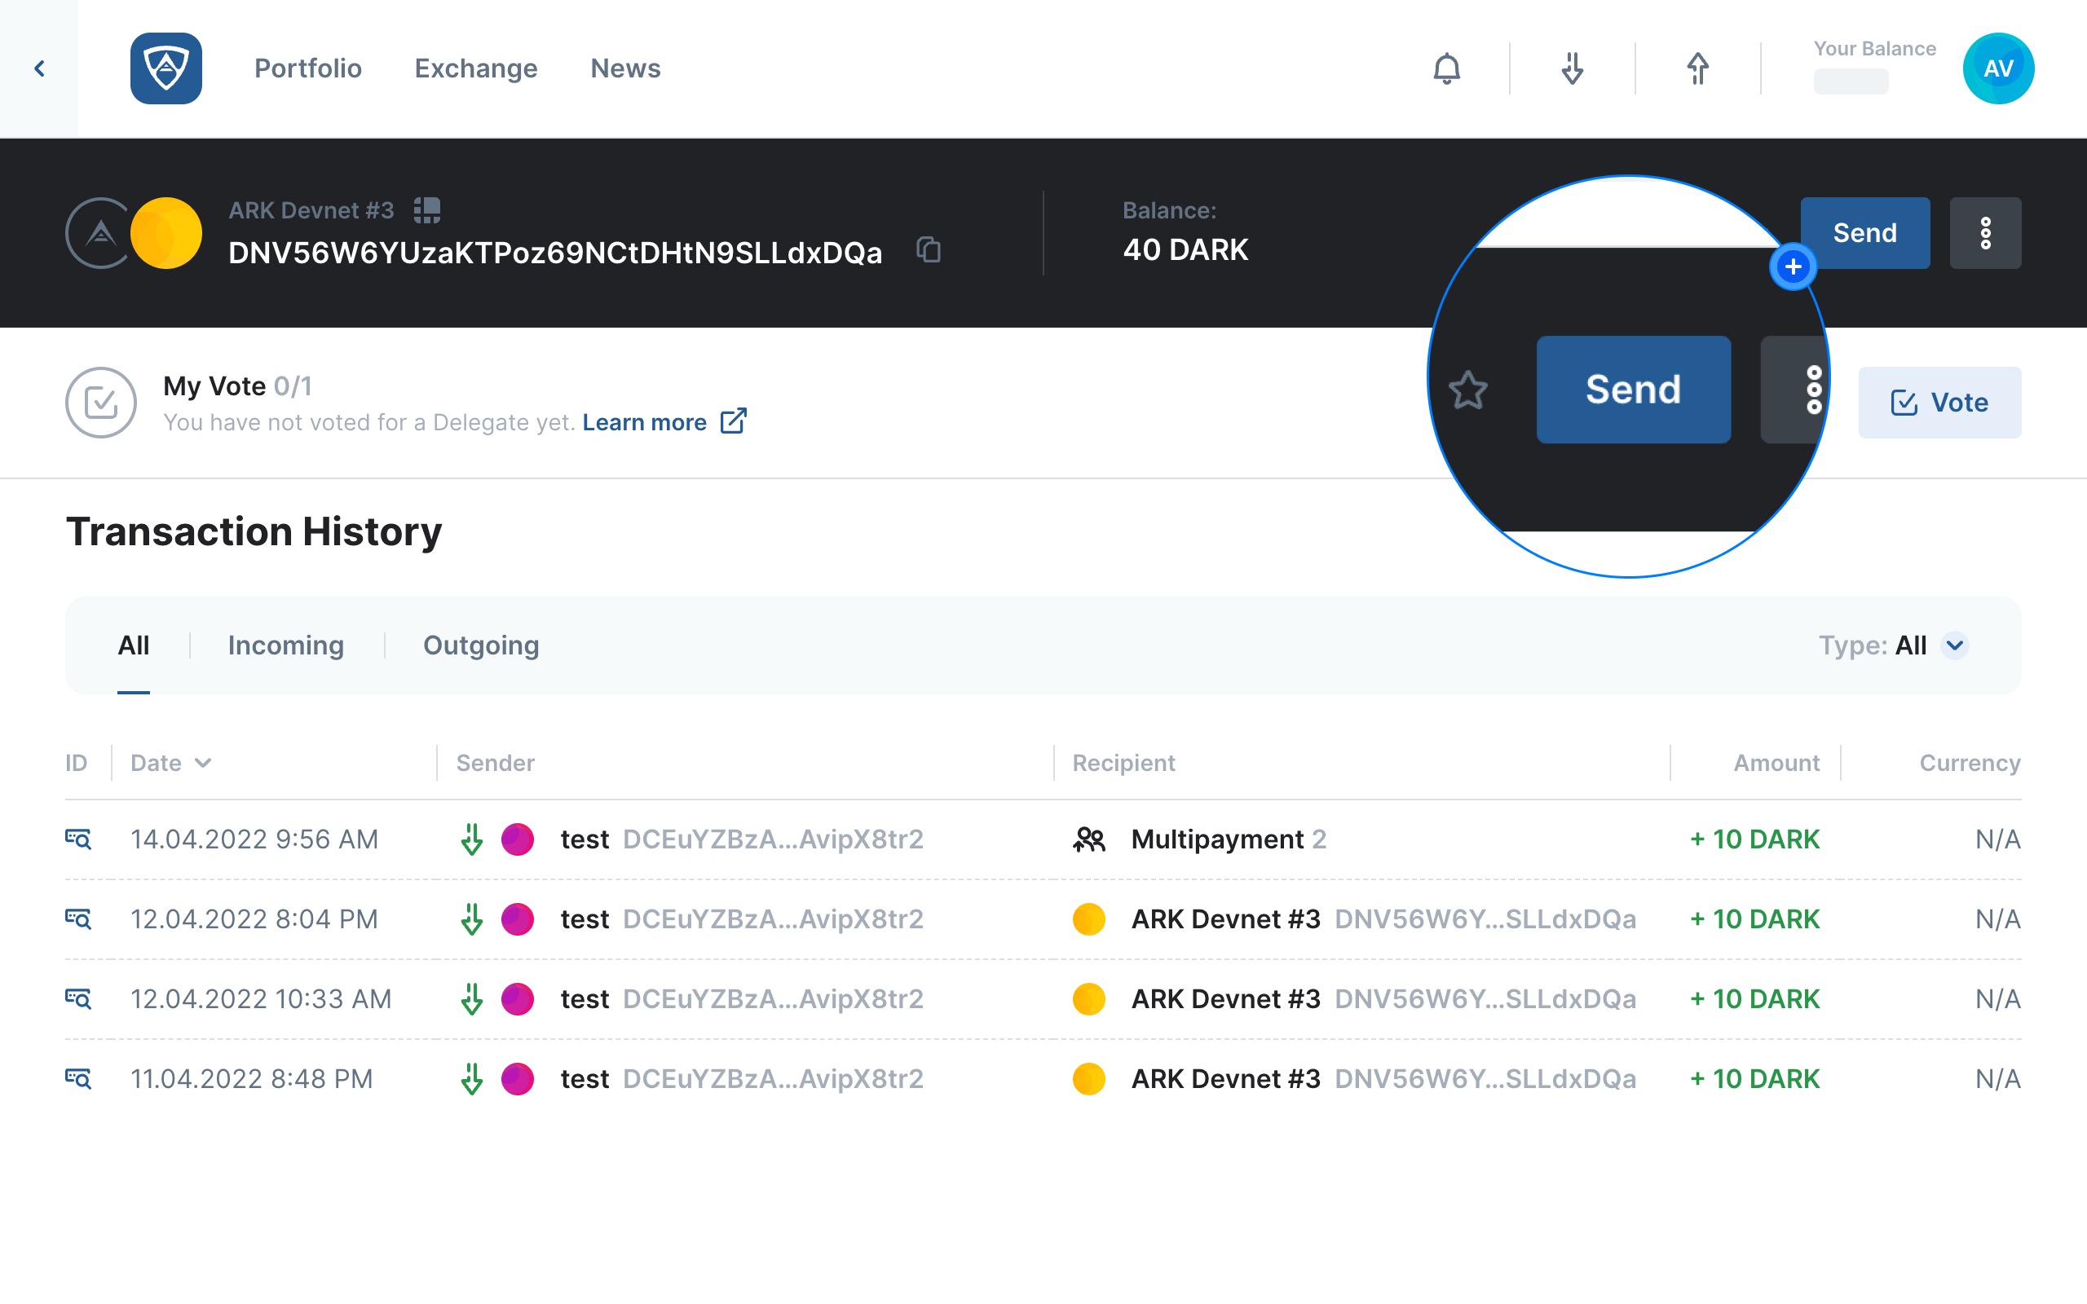The height and width of the screenshot is (1304, 2087).
Task: Click the Amount column header
Action: [x=1776, y=764]
